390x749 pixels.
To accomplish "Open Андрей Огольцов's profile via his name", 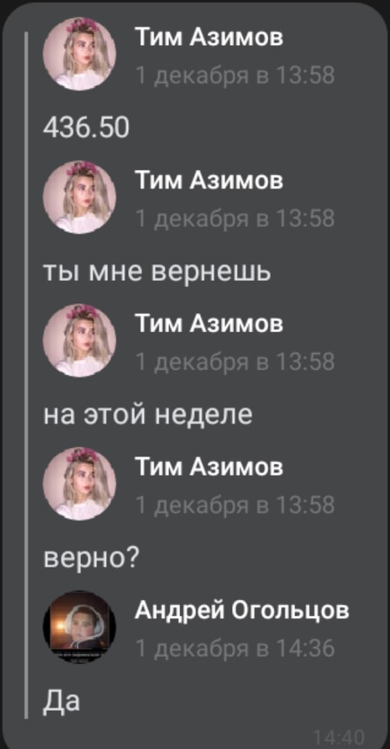I will [242, 612].
